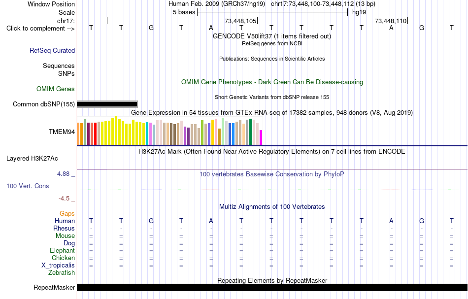Click 'Multiz Alignments of 100 Vertebrates' title
Viewport: 468px width, 299px height.
(272, 206)
